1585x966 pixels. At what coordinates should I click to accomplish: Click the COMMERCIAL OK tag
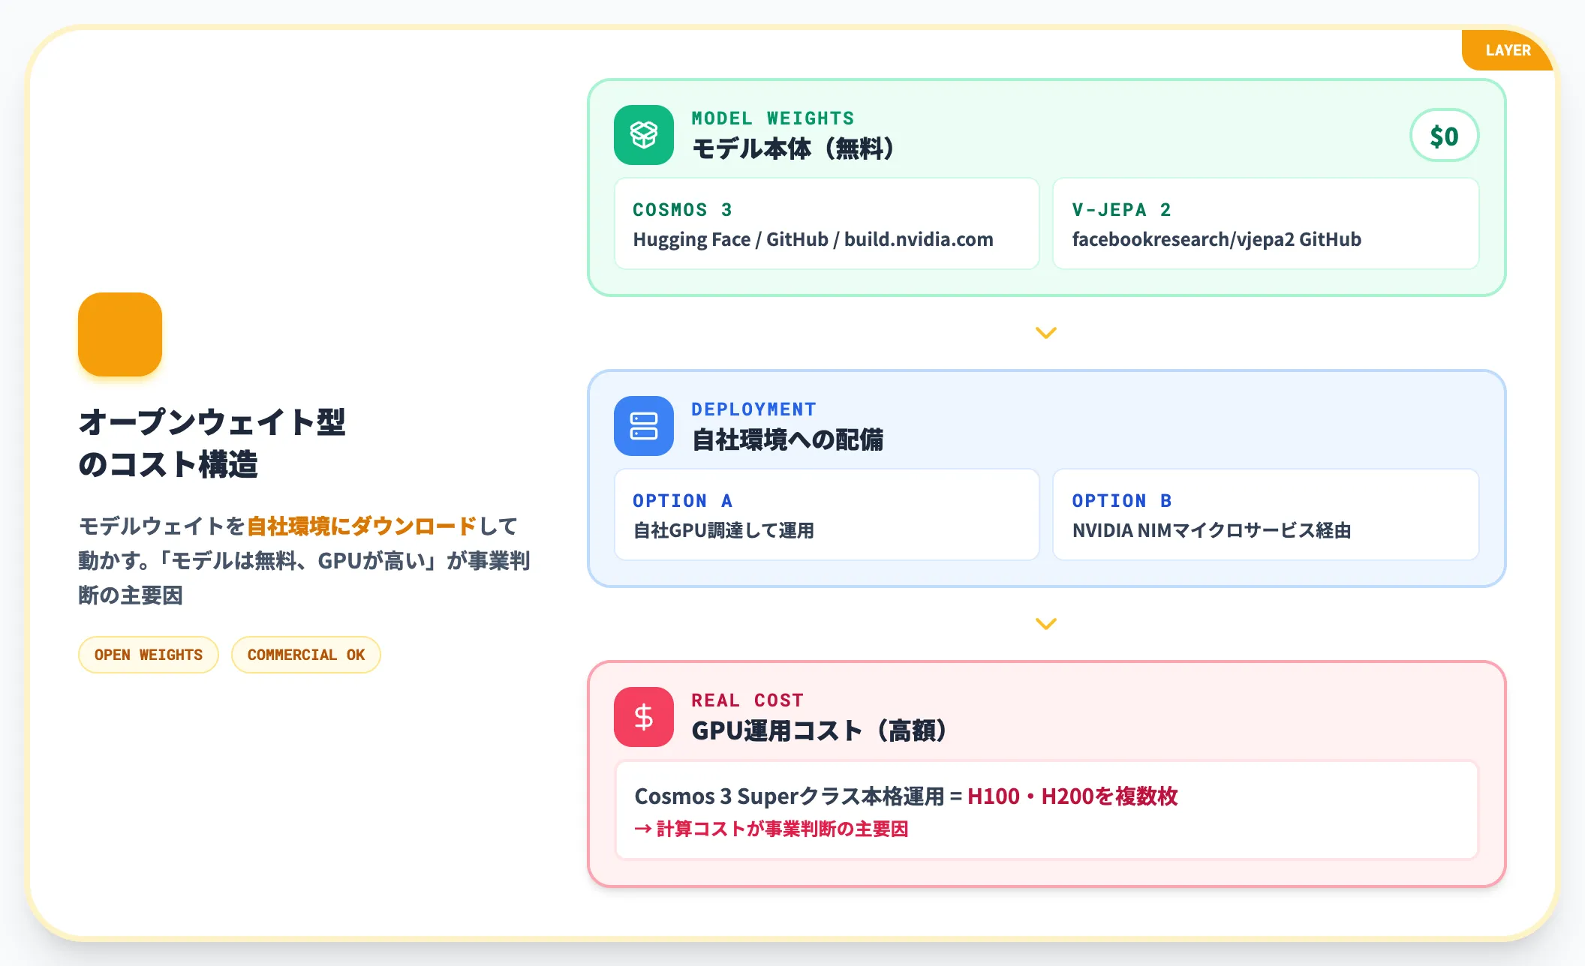pos(306,655)
